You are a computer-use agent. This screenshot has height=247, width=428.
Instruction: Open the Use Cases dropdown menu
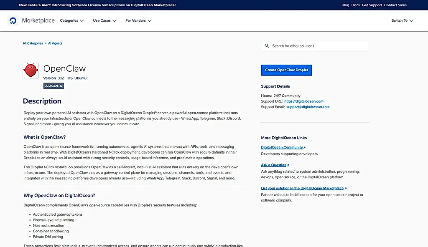coord(104,20)
